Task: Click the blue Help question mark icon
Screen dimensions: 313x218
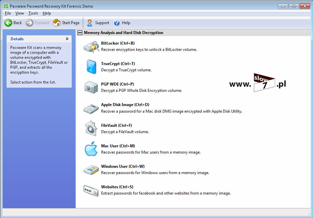Action: point(117,23)
